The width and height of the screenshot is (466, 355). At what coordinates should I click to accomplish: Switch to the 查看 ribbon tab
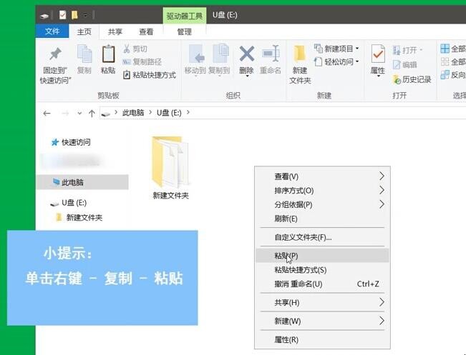click(x=146, y=31)
